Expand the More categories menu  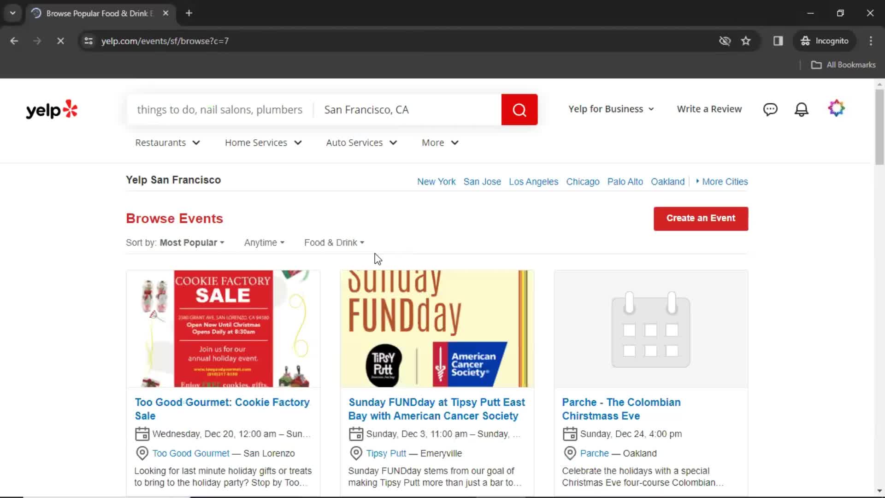pyautogui.click(x=440, y=143)
